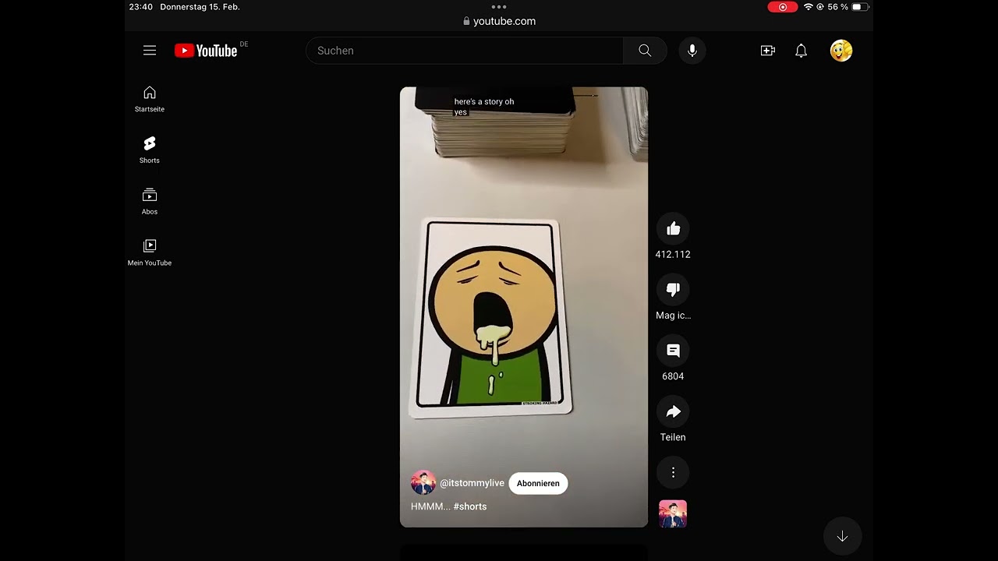Viewport: 998px width, 561px height.
Task: Tap the Wi-Fi status icon
Action: coord(809,7)
